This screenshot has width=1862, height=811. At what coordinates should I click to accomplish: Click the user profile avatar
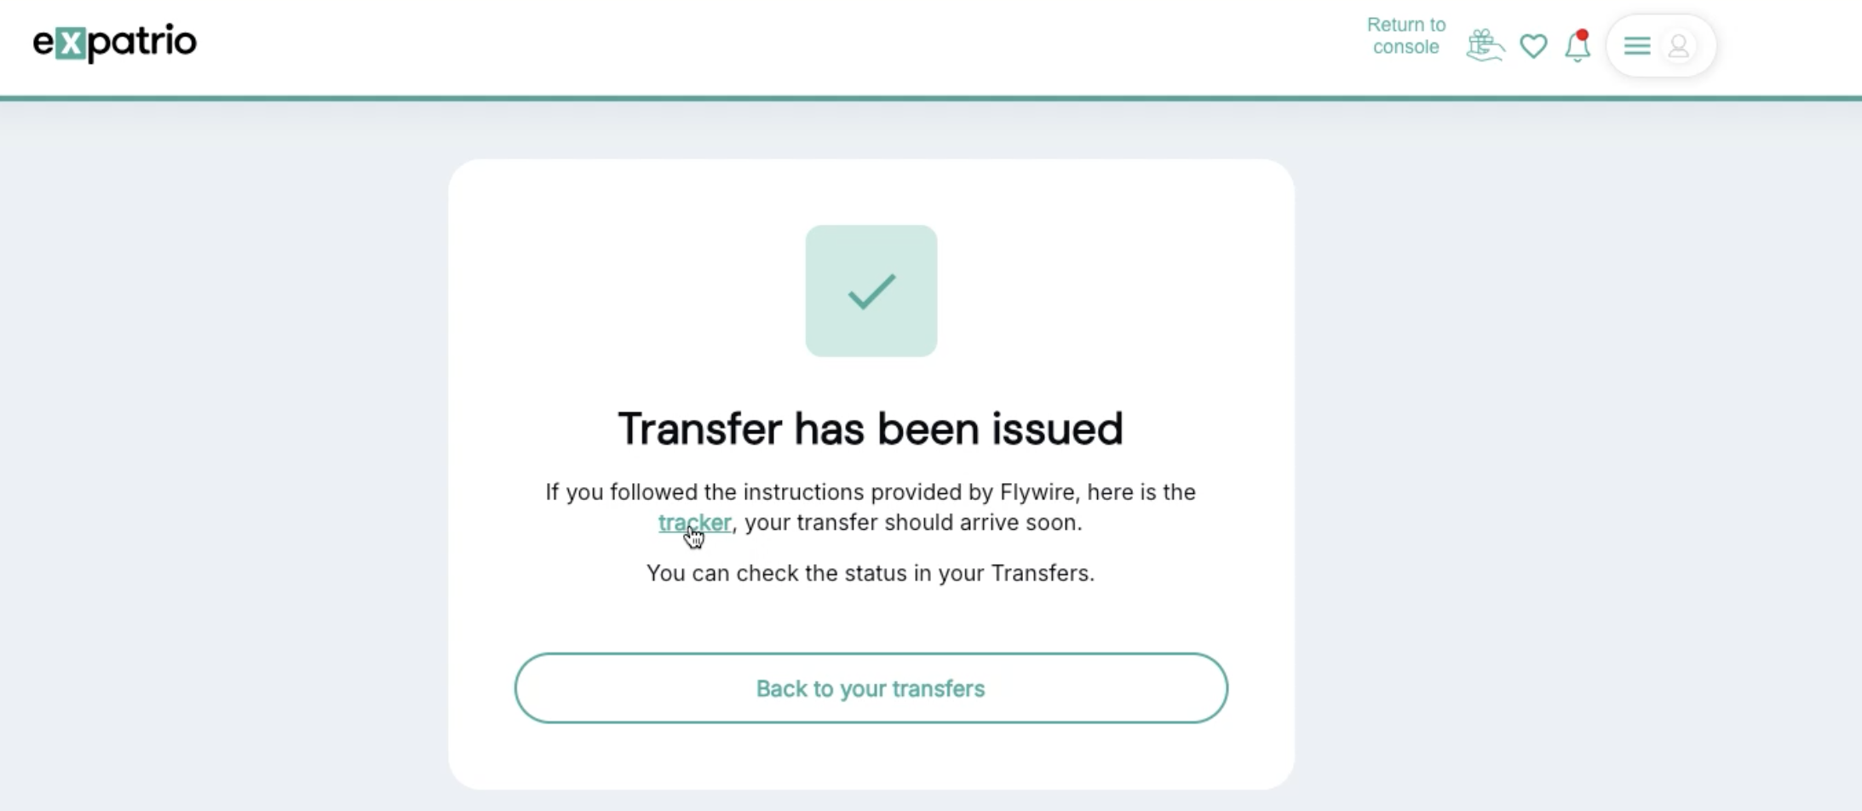click(x=1679, y=46)
